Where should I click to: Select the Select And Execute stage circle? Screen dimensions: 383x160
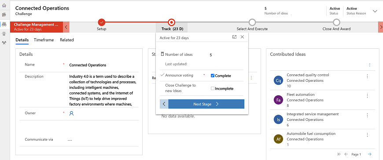click(252, 22)
